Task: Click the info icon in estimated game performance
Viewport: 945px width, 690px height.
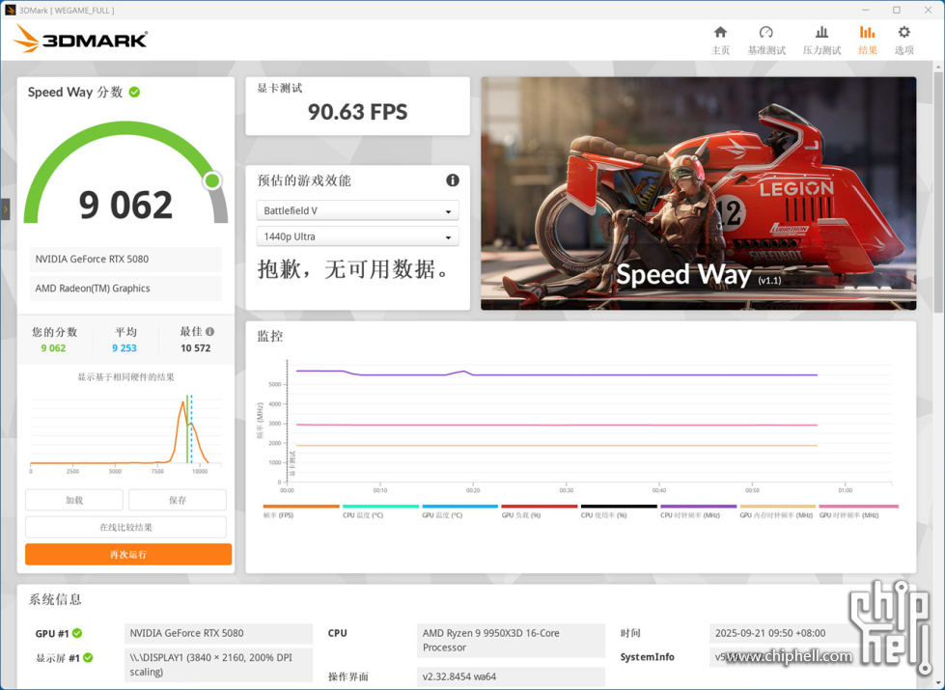Action: click(x=452, y=180)
